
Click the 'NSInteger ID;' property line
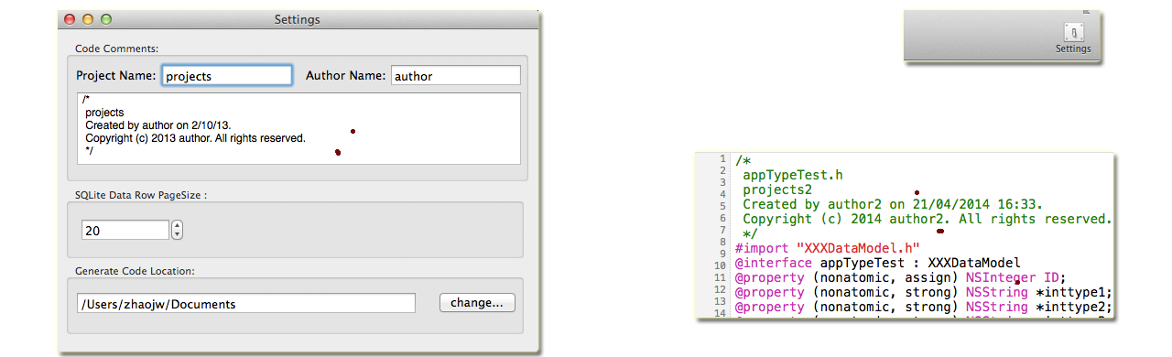902,277
